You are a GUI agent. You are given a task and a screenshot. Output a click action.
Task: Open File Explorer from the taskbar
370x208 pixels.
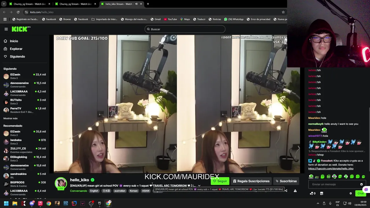pos(15,203)
